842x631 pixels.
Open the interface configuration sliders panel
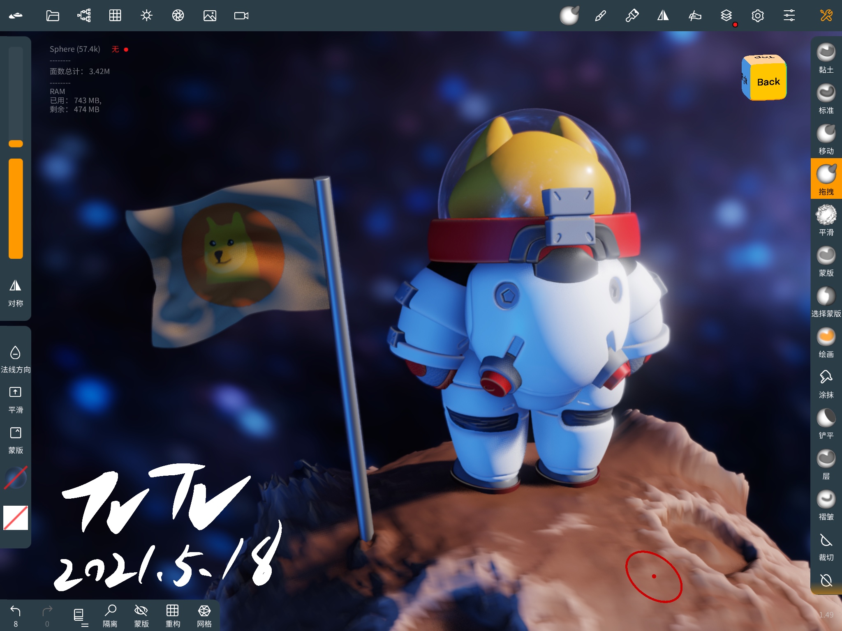(789, 16)
